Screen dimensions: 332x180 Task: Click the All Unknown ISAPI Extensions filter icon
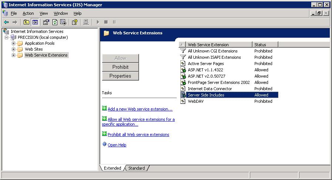(183, 57)
